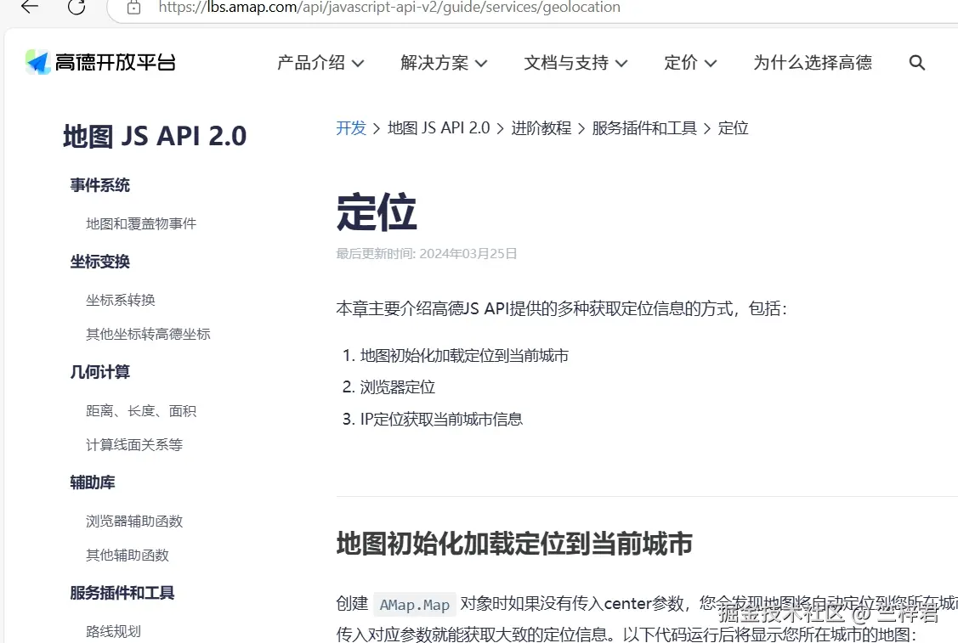Click 定位 at the breadcrumb end
The width and height of the screenshot is (958, 643).
coord(733,128)
